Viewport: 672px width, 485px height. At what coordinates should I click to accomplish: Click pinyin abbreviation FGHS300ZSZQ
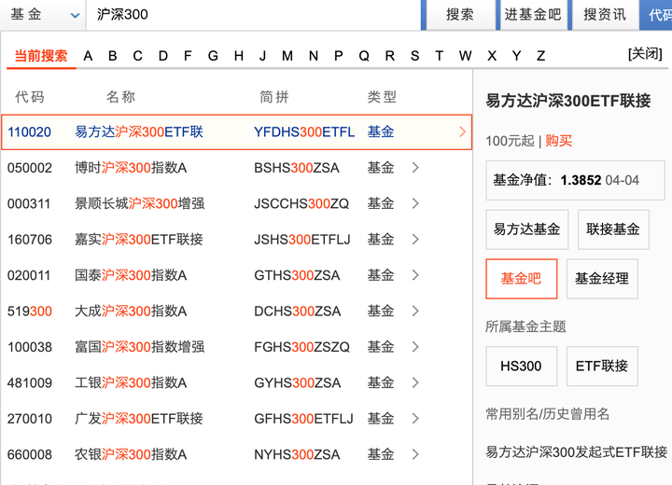pos(301,347)
